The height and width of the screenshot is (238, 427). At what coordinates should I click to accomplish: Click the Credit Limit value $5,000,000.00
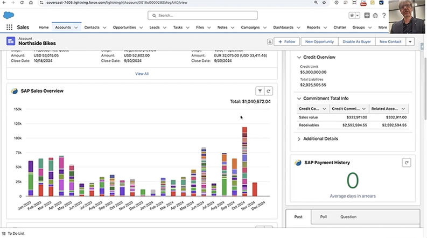(313, 72)
